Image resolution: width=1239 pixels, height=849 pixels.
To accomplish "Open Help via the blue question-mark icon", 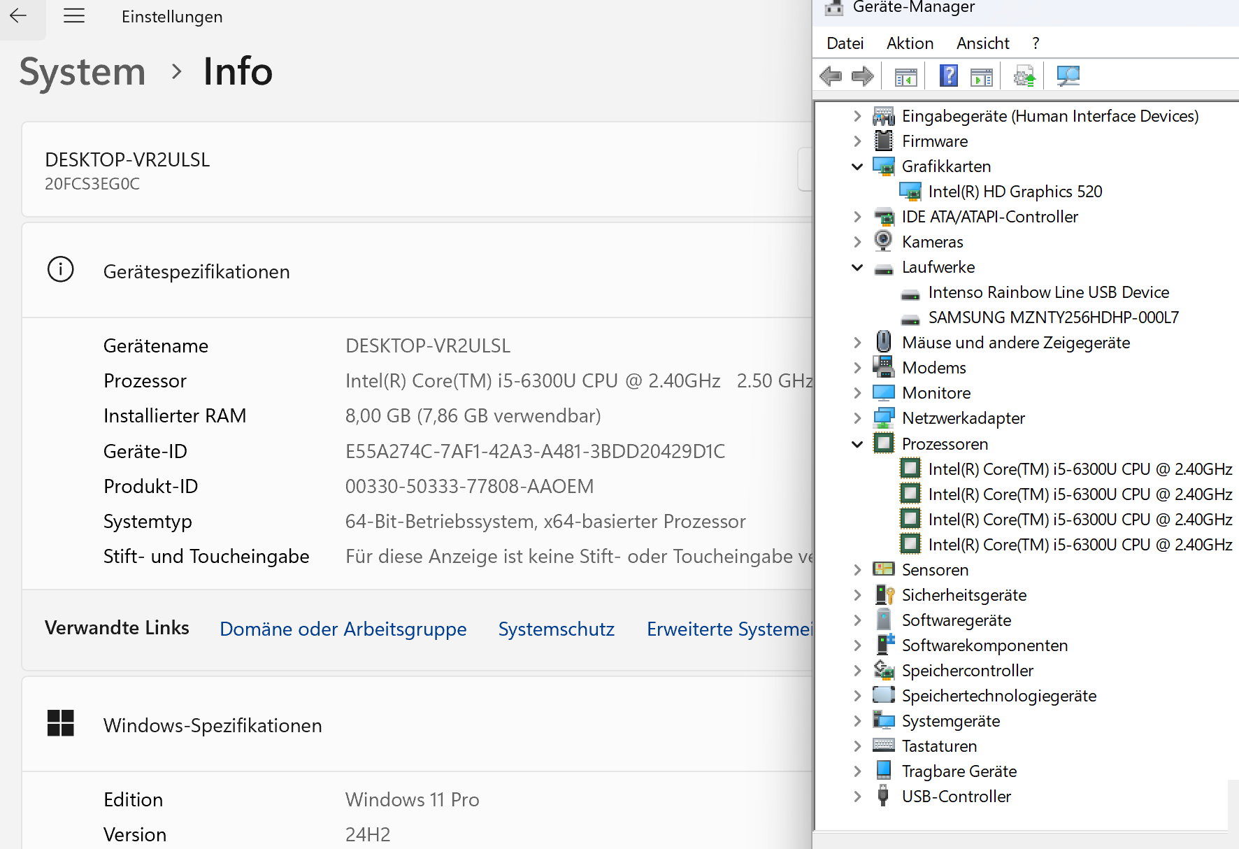I will click(x=949, y=76).
